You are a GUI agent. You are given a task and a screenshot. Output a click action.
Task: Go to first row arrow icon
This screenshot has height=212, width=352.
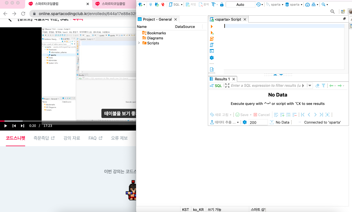[x=303, y=115]
